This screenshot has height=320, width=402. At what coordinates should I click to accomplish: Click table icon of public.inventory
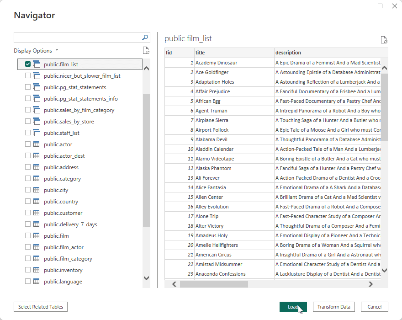37,270
